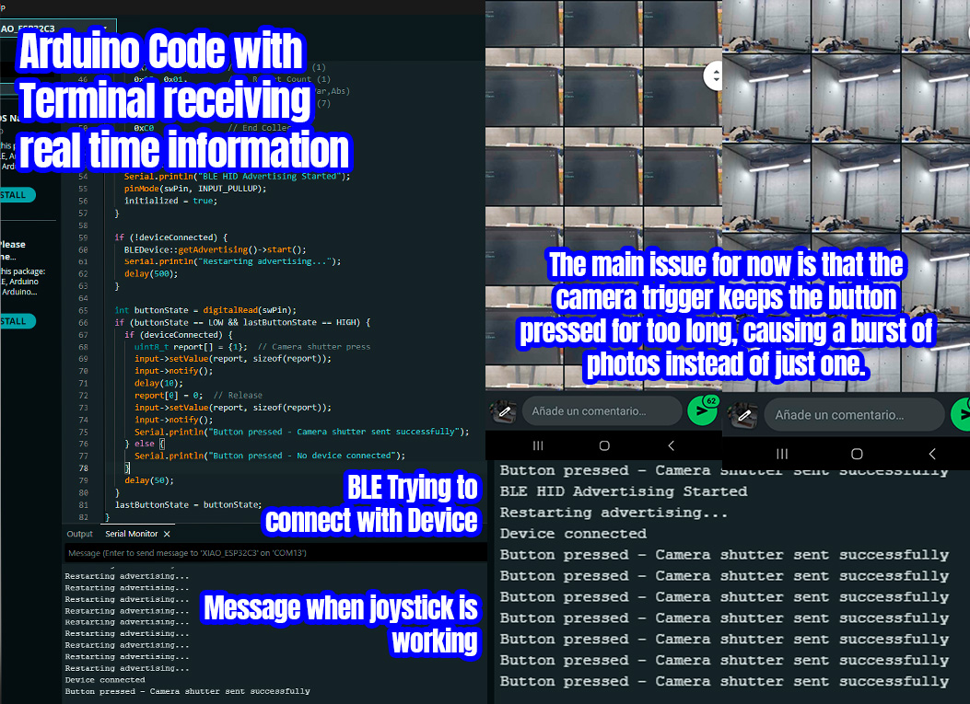Viewport: 970px width, 704px height.
Task: Click the code line 'initialized = true;'
Action: [170, 201]
